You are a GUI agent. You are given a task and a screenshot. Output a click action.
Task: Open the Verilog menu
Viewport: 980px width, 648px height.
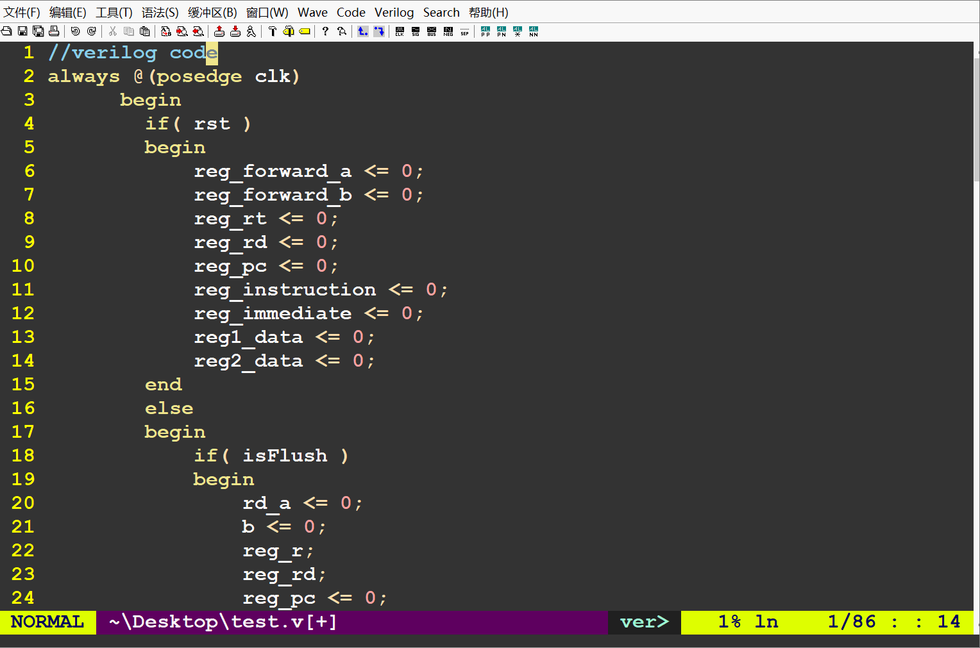pos(394,12)
